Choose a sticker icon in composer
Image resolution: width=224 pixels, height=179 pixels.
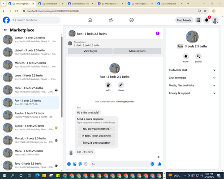pyautogui.click(x=80, y=164)
